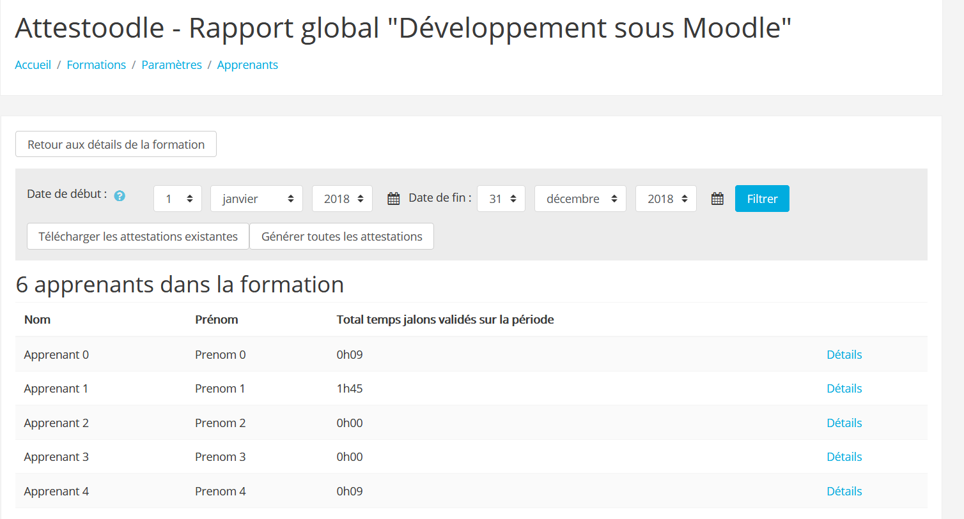Click Retour aux détails de la formation
The image size is (964, 519).
click(116, 144)
